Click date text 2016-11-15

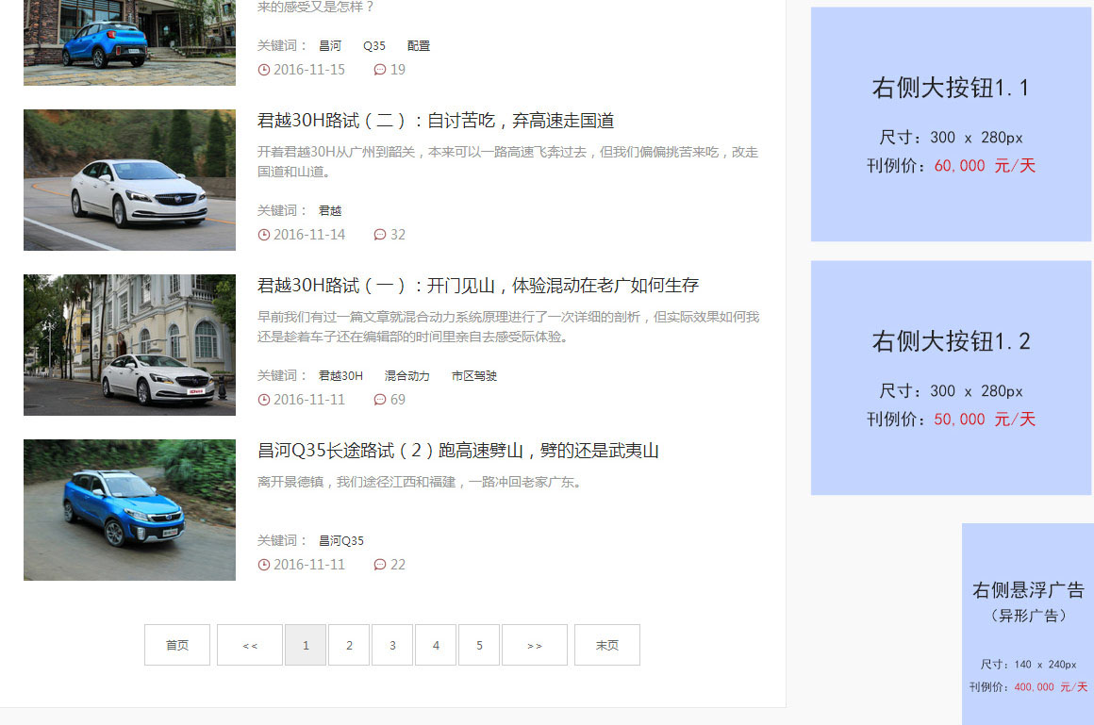click(x=309, y=70)
